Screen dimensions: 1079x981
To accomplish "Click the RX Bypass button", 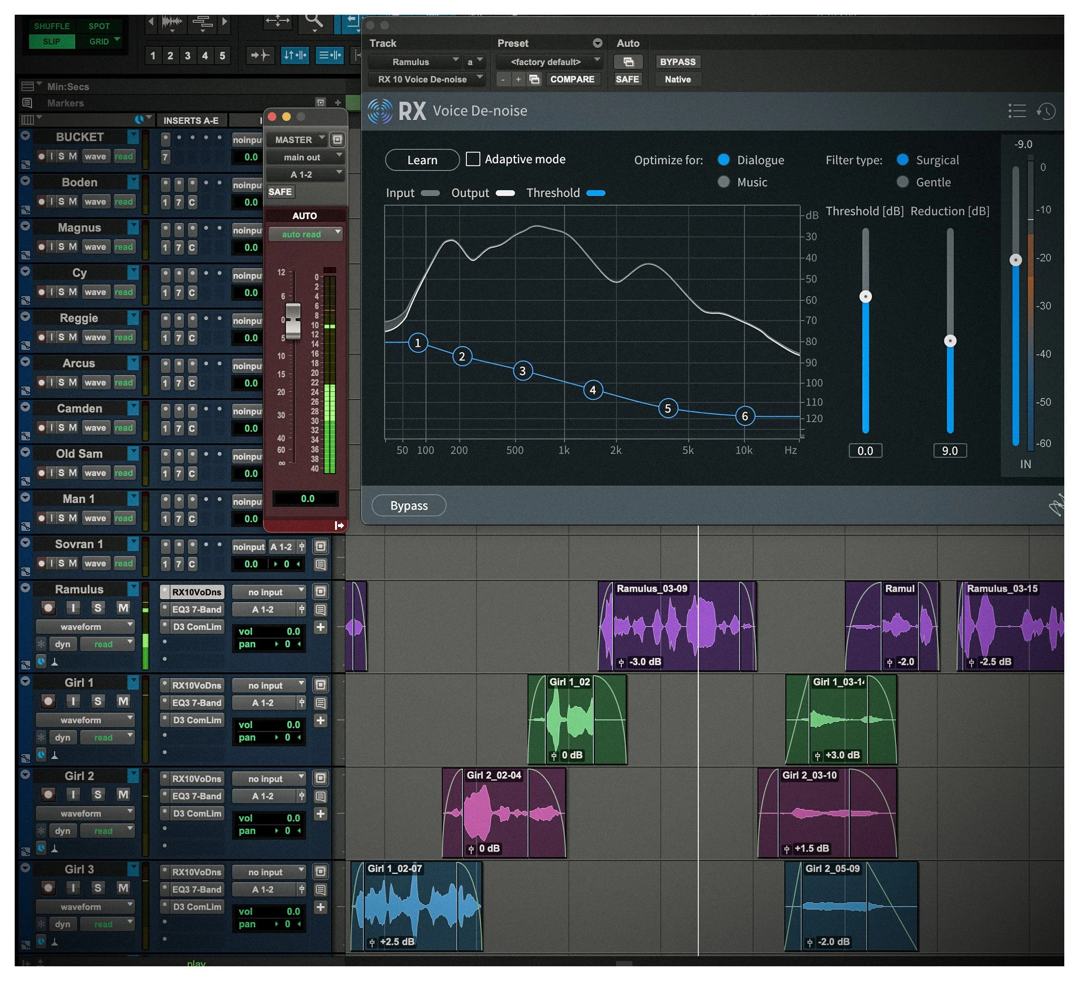I will [x=409, y=505].
